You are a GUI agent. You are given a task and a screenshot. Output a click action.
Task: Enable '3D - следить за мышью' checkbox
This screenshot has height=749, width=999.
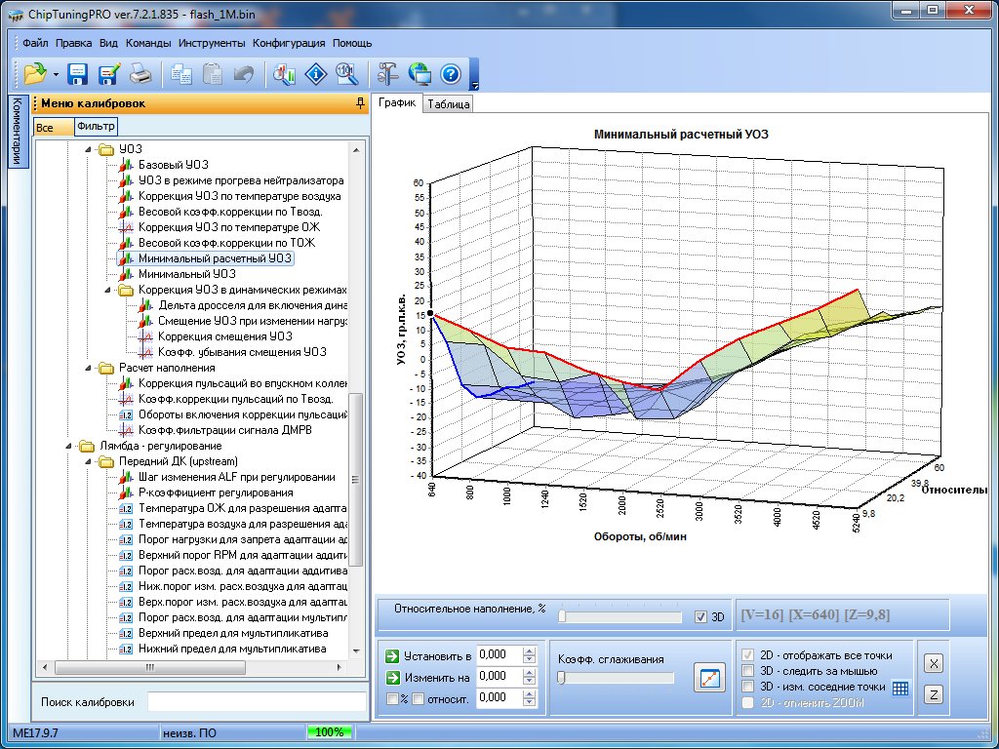click(x=747, y=671)
